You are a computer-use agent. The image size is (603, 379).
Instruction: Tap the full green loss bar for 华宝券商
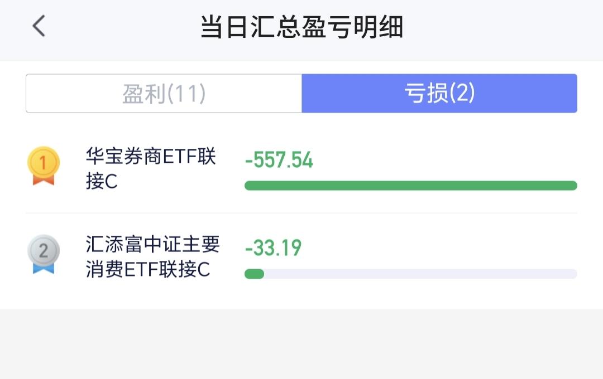(411, 186)
